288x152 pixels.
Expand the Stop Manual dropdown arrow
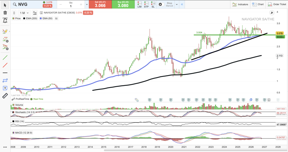177,4
